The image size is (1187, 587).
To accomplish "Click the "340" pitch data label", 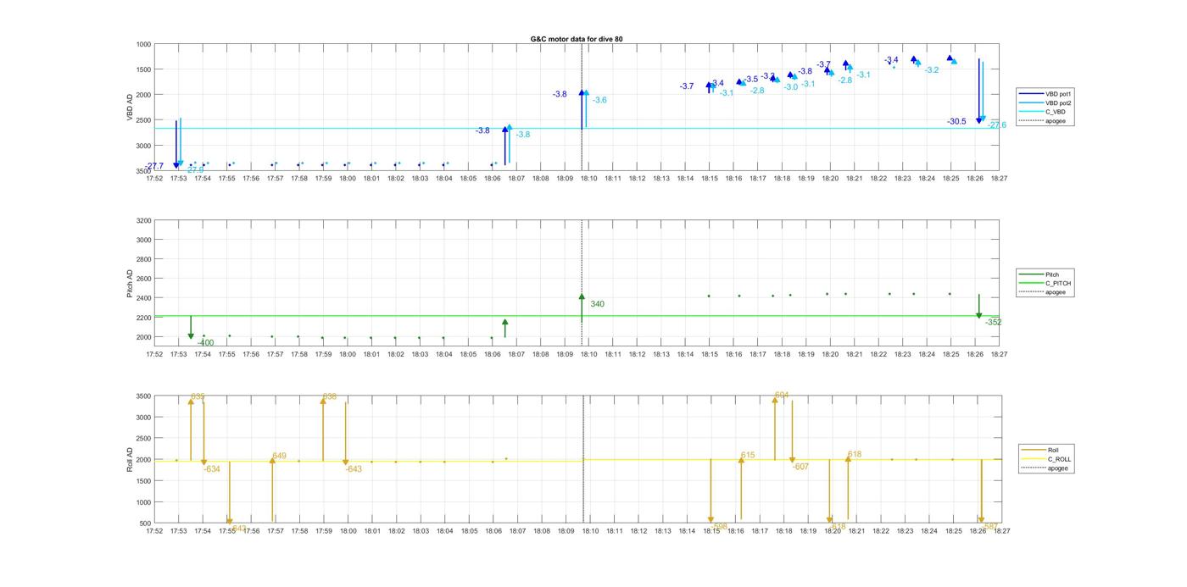I will coord(598,304).
